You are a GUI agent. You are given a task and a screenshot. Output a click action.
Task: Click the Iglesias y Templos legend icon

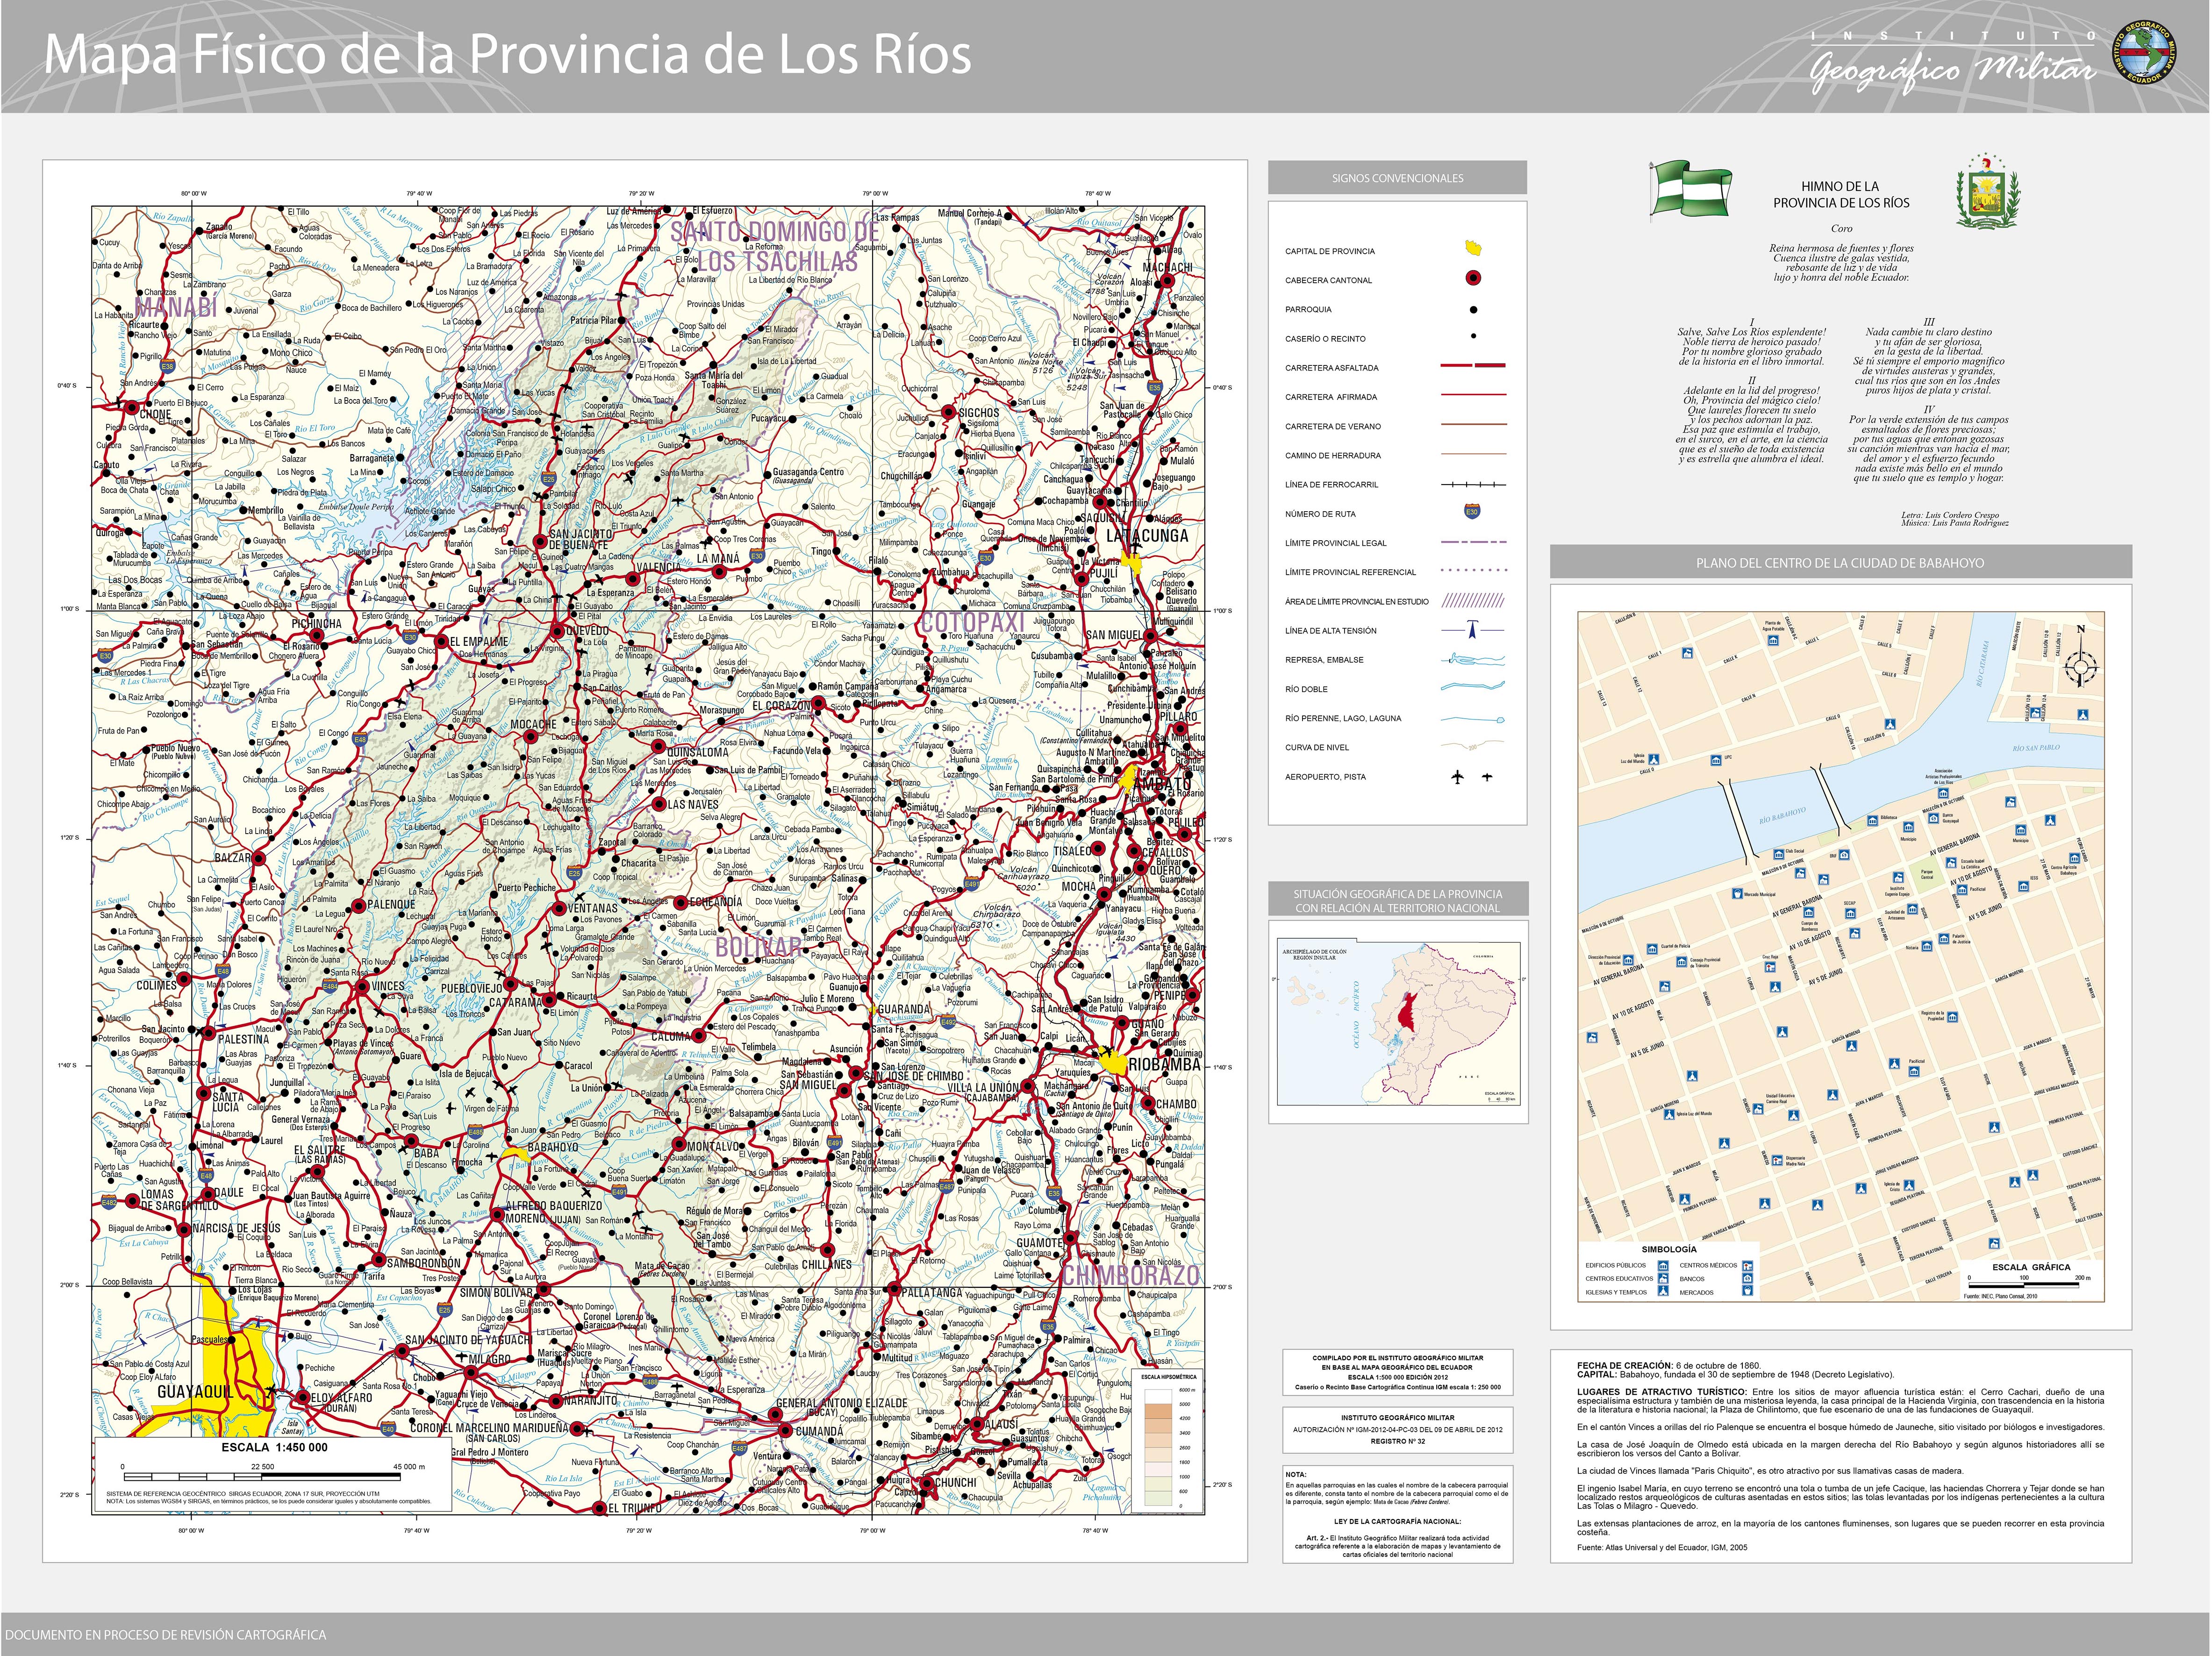tap(1663, 1291)
